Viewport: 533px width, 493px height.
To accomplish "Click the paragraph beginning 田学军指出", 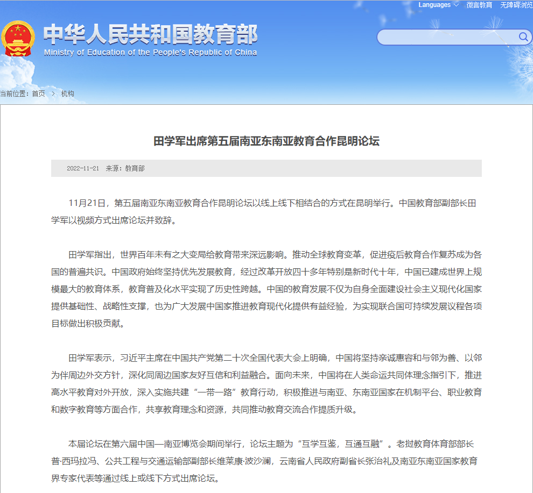I will (x=266, y=289).
